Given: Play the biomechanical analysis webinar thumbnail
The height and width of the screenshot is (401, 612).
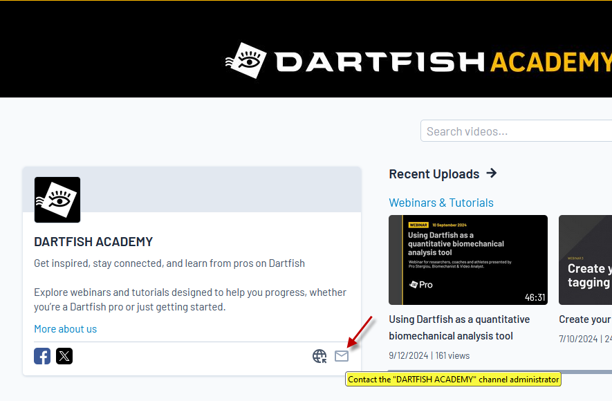Looking at the screenshot, I should click(x=468, y=260).
